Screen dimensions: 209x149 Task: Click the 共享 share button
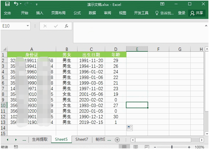197,13
